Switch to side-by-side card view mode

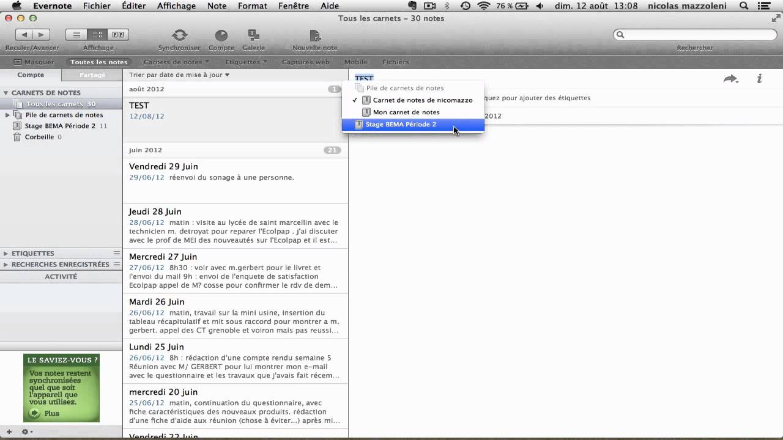pos(118,35)
